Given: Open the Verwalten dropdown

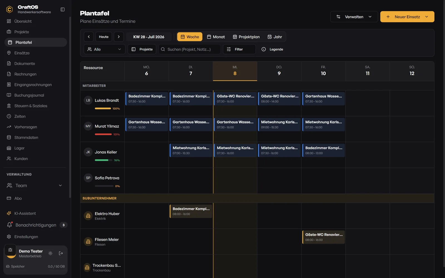Looking at the screenshot, I should [354, 17].
